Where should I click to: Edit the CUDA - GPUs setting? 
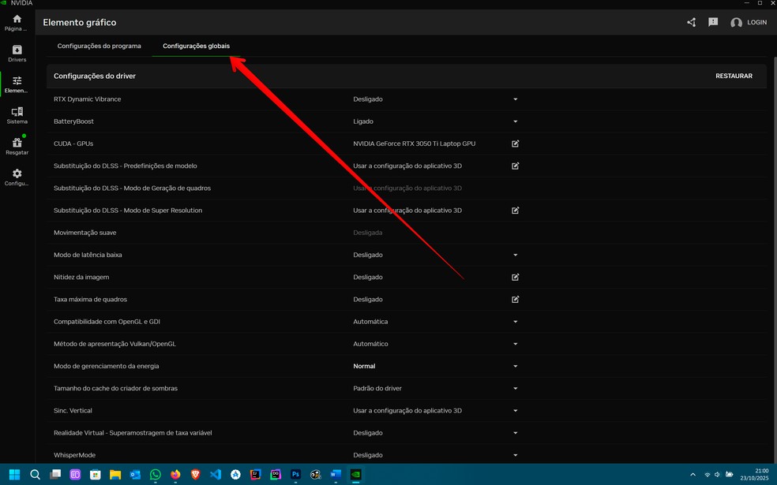click(515, 144)
